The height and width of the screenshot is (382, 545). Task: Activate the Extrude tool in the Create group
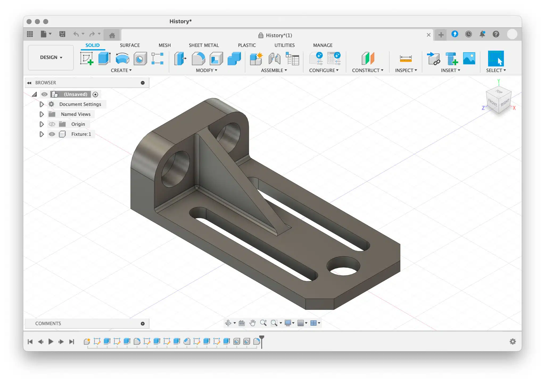(x=104, y=58)
